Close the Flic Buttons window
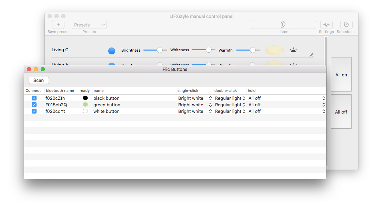The height and width of the screenshot is (203, 375). [x=29, y=69]
